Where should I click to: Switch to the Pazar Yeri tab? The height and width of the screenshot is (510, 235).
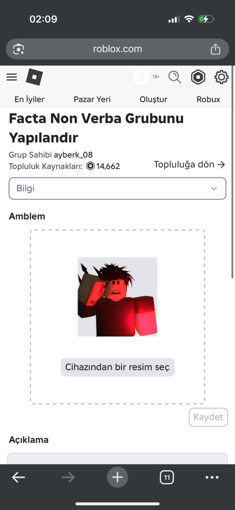click(x=92, y=99)
